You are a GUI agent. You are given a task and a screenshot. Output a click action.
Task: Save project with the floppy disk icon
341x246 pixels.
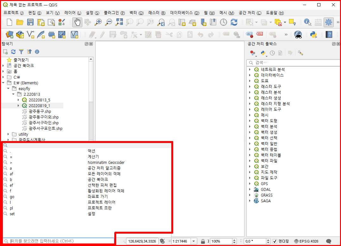tap(30, 22)
